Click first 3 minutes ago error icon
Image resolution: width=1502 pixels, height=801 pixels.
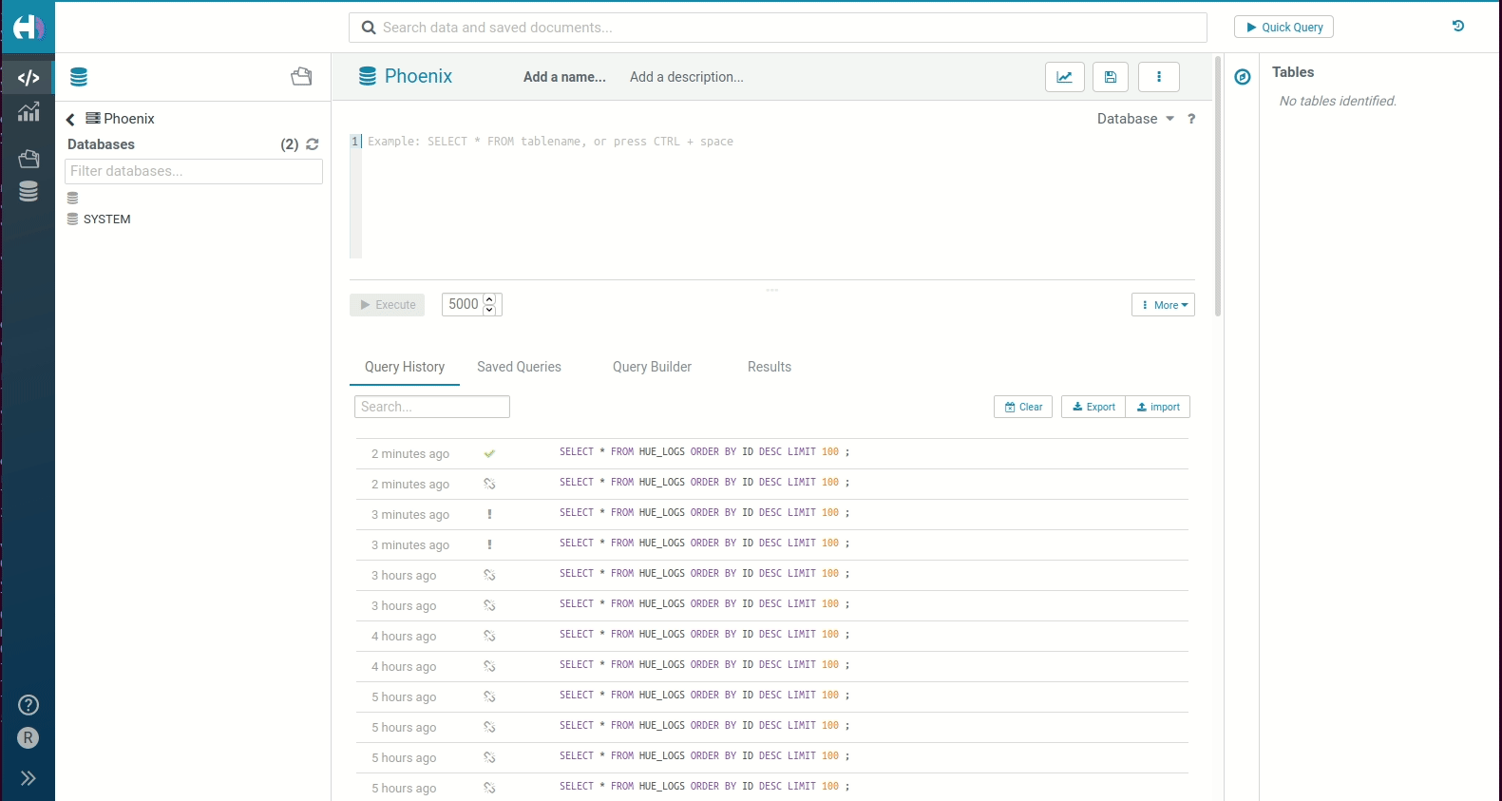pyautogui.click(x=489, y=515)
